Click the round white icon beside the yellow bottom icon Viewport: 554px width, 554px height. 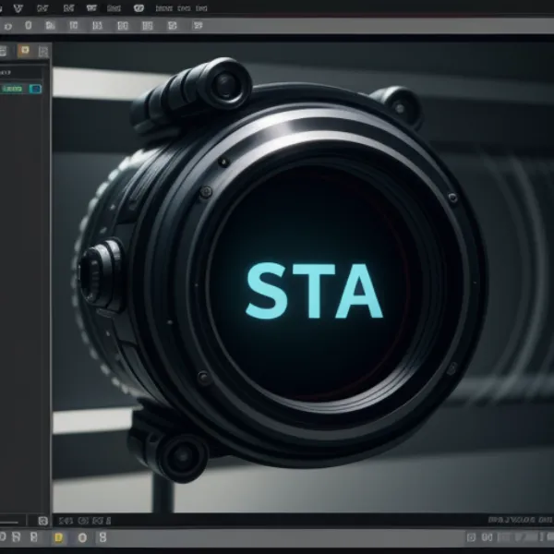pyautogui.click(x=82, y=537)
